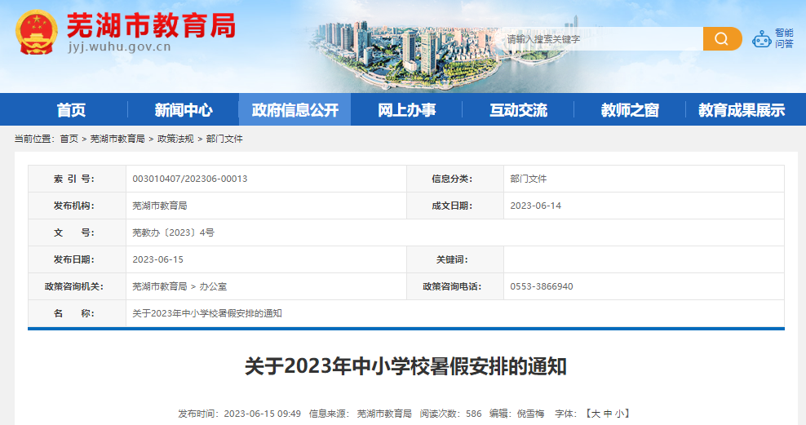Viewport: 806px width, 425px height.
Task: Click the 索引号 label cell
Action: 77,179
